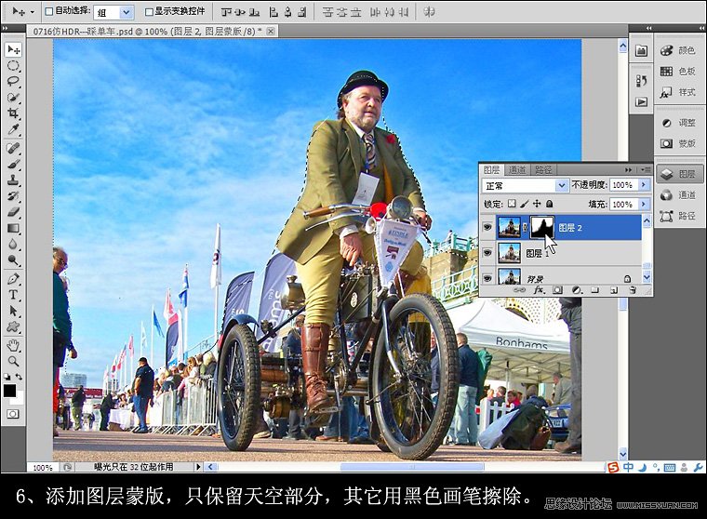
Task: Select the Elliptical Marquee tool
Action: pos(13,66)
